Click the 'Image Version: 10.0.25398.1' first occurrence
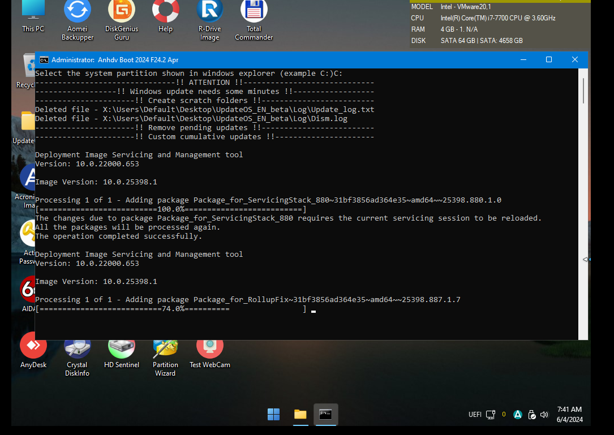 [96, 182]
